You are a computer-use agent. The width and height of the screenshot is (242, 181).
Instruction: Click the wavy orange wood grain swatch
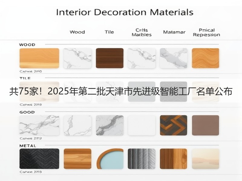click(205, 58)
